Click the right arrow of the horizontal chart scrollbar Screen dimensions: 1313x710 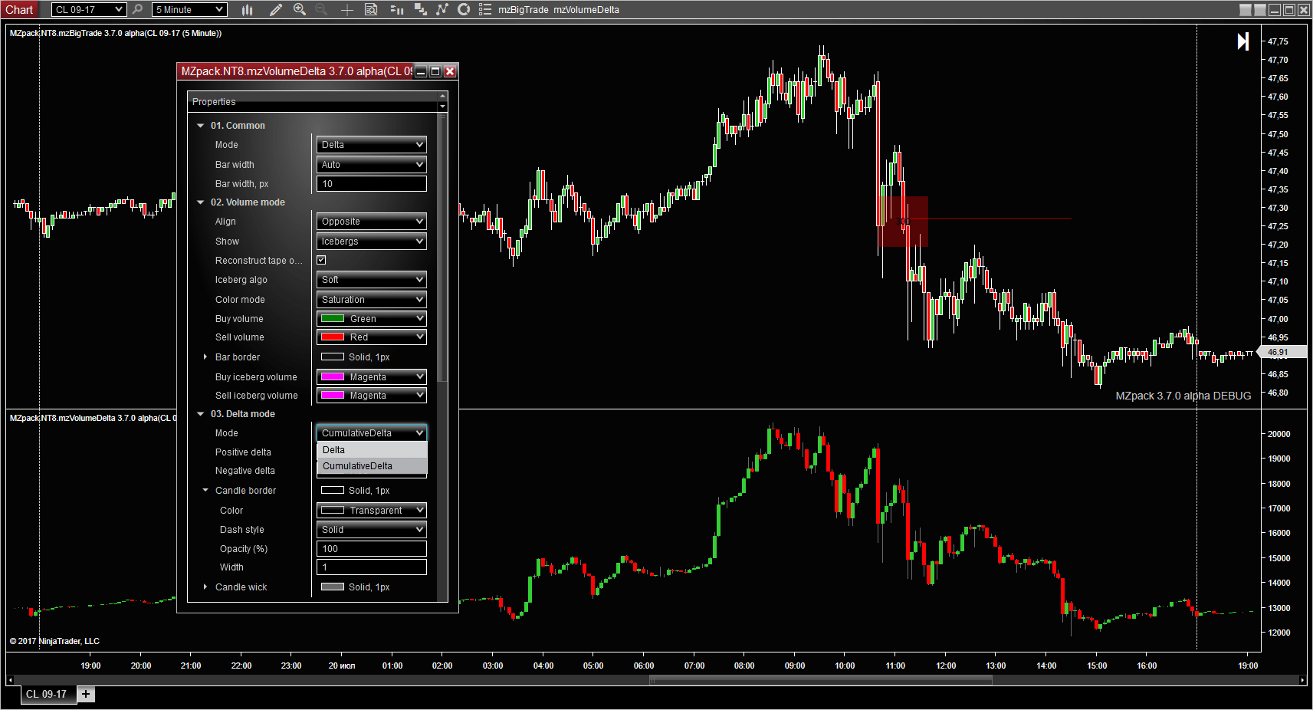tap(1302, 680)
